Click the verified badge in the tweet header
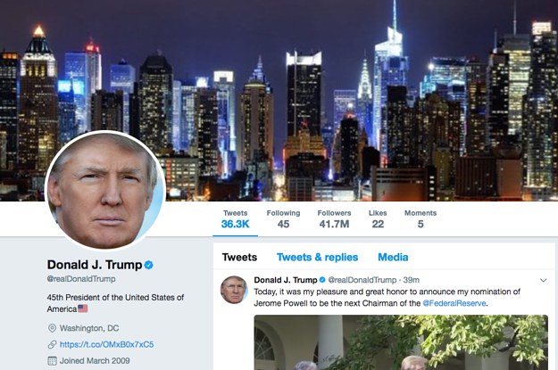The image size is (558, 370). click(322, 280)
